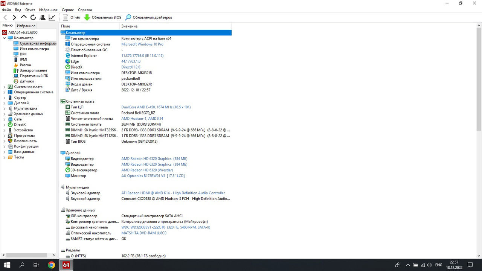Open MATSHITA DVD-RAM UJ8C0 link
Image resolution: width=482 pixels, height=271 pixels.
coord(144,233)
